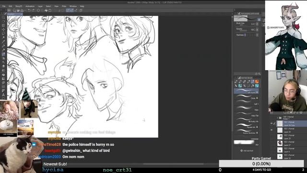This screenshot has height=173, width=307.
Task: Toggle the second highlighted snap button
Action: point(72,10)
